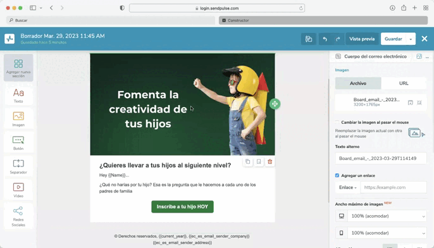Select the Video element

click(18, 190)
